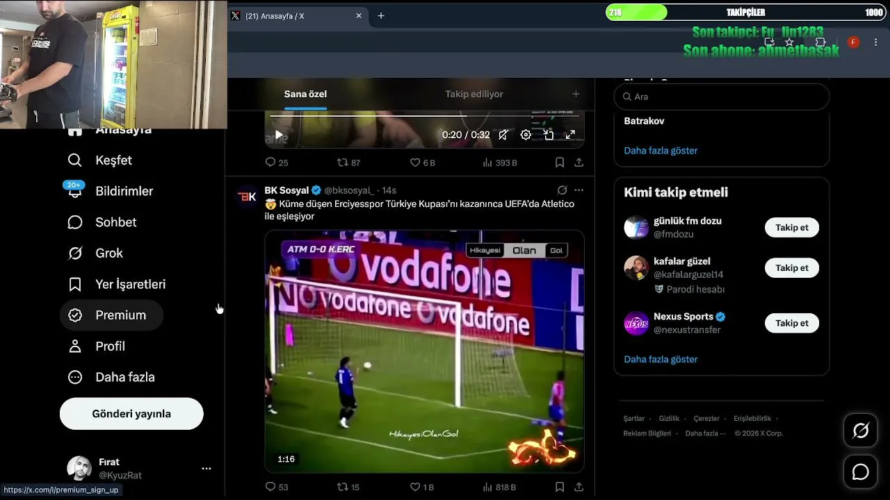Open the @KyuzRat account switcher
Image resolution: width=890 pixels, height=500 pixels.
click(x=138, y=469)
